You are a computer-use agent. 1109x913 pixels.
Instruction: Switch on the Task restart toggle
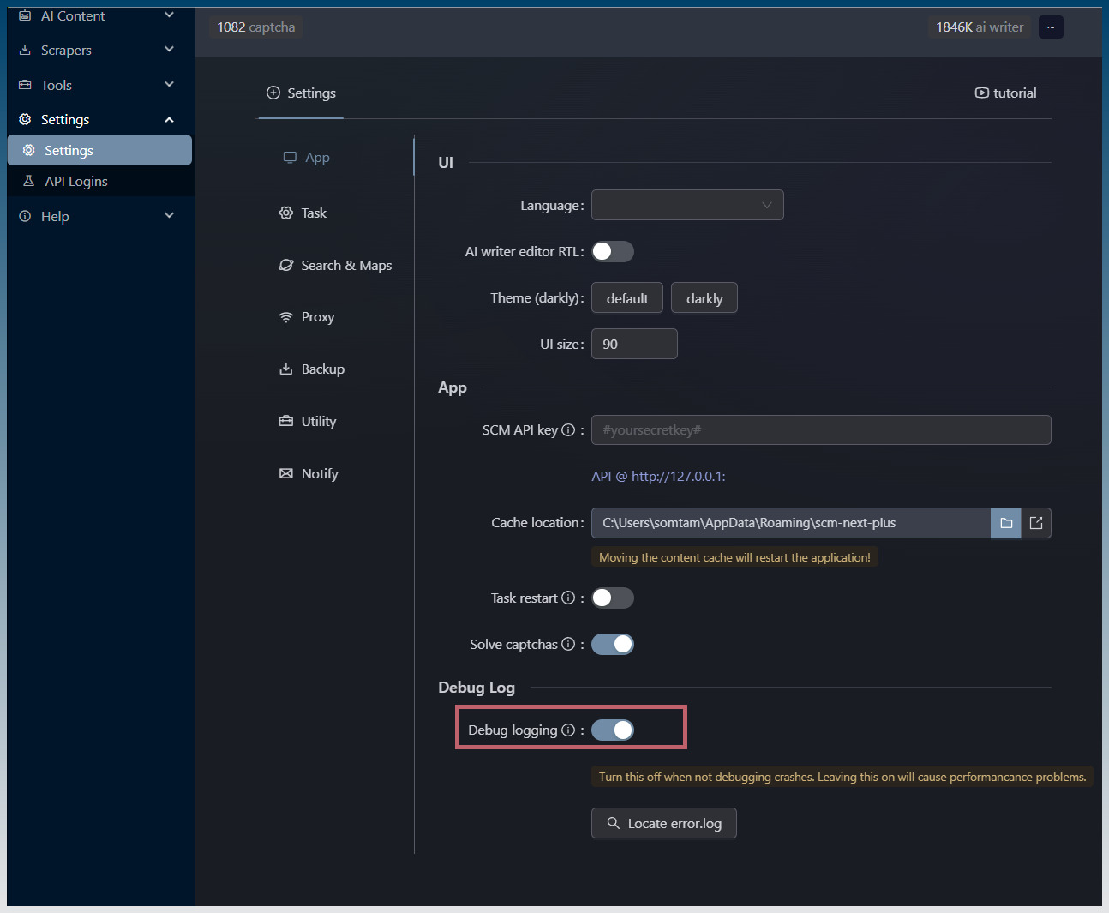612,598
